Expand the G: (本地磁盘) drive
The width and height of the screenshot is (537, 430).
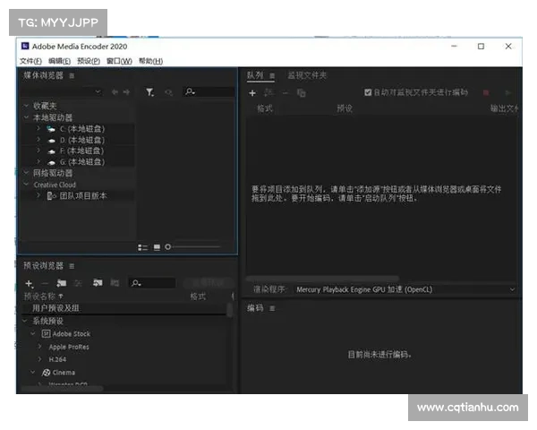[38, 161]
